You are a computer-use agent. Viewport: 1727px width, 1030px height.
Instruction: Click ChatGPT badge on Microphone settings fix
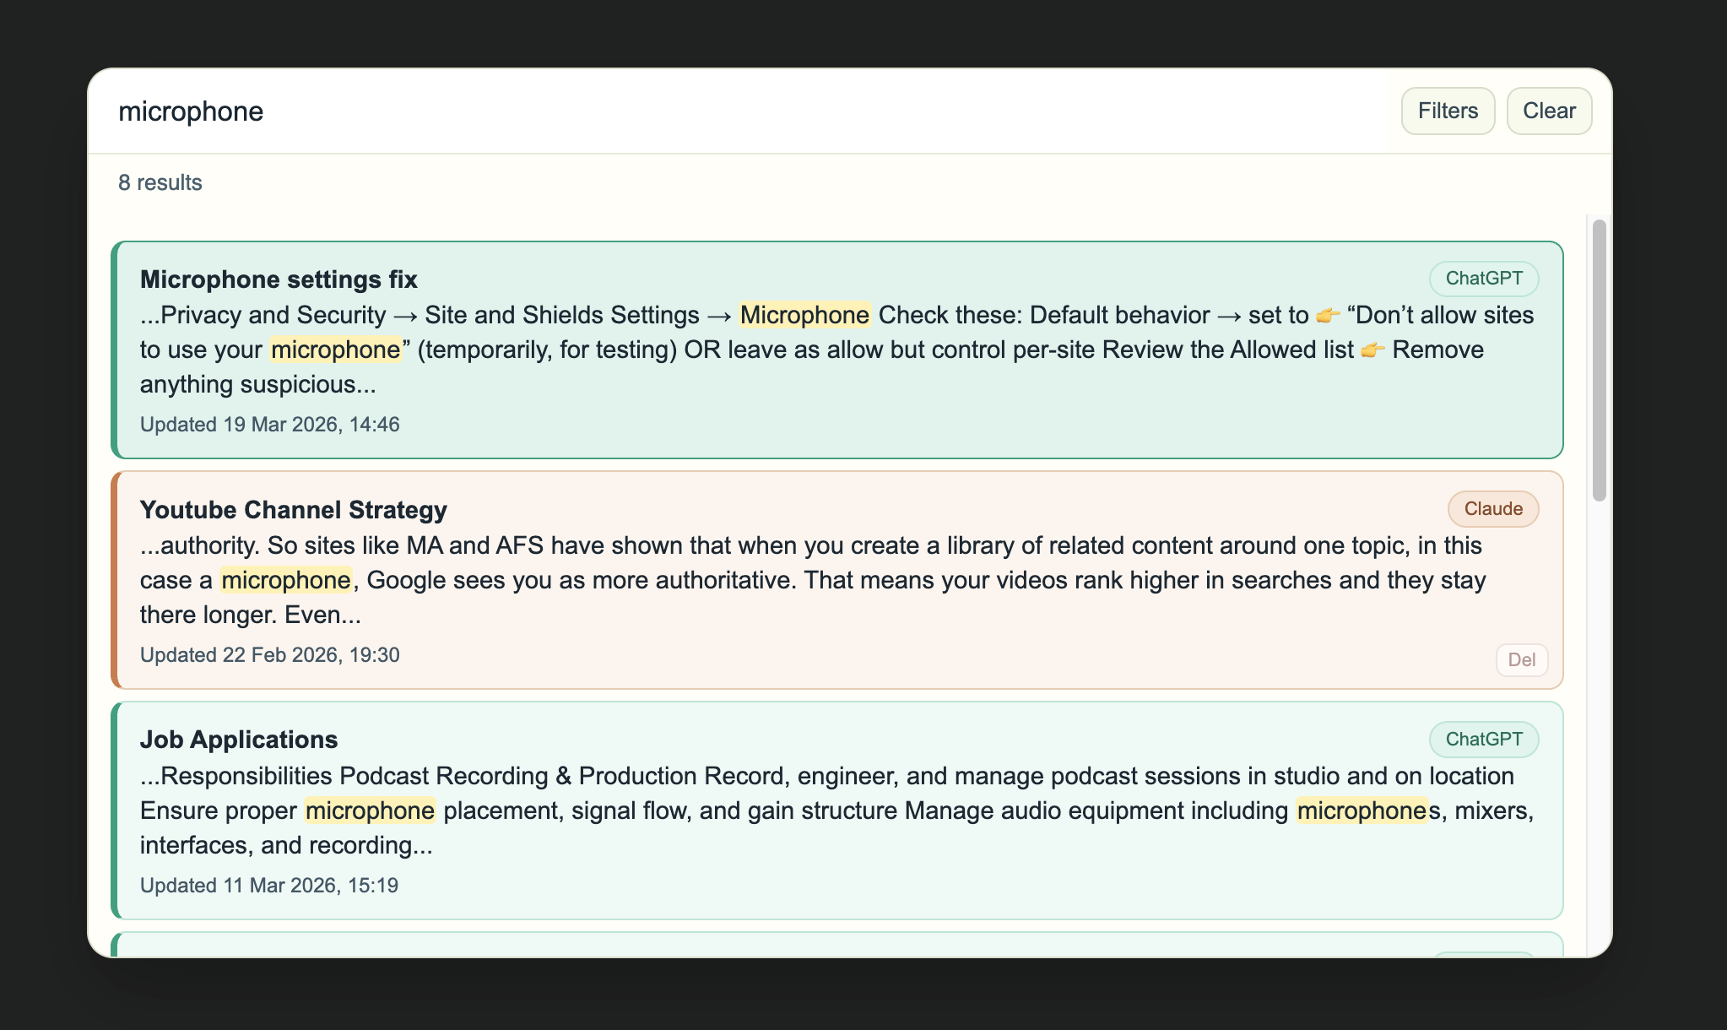click(x=1483, y=279)
